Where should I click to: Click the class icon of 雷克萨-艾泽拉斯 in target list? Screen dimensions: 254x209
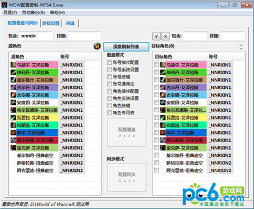click(x=163, y=148)
